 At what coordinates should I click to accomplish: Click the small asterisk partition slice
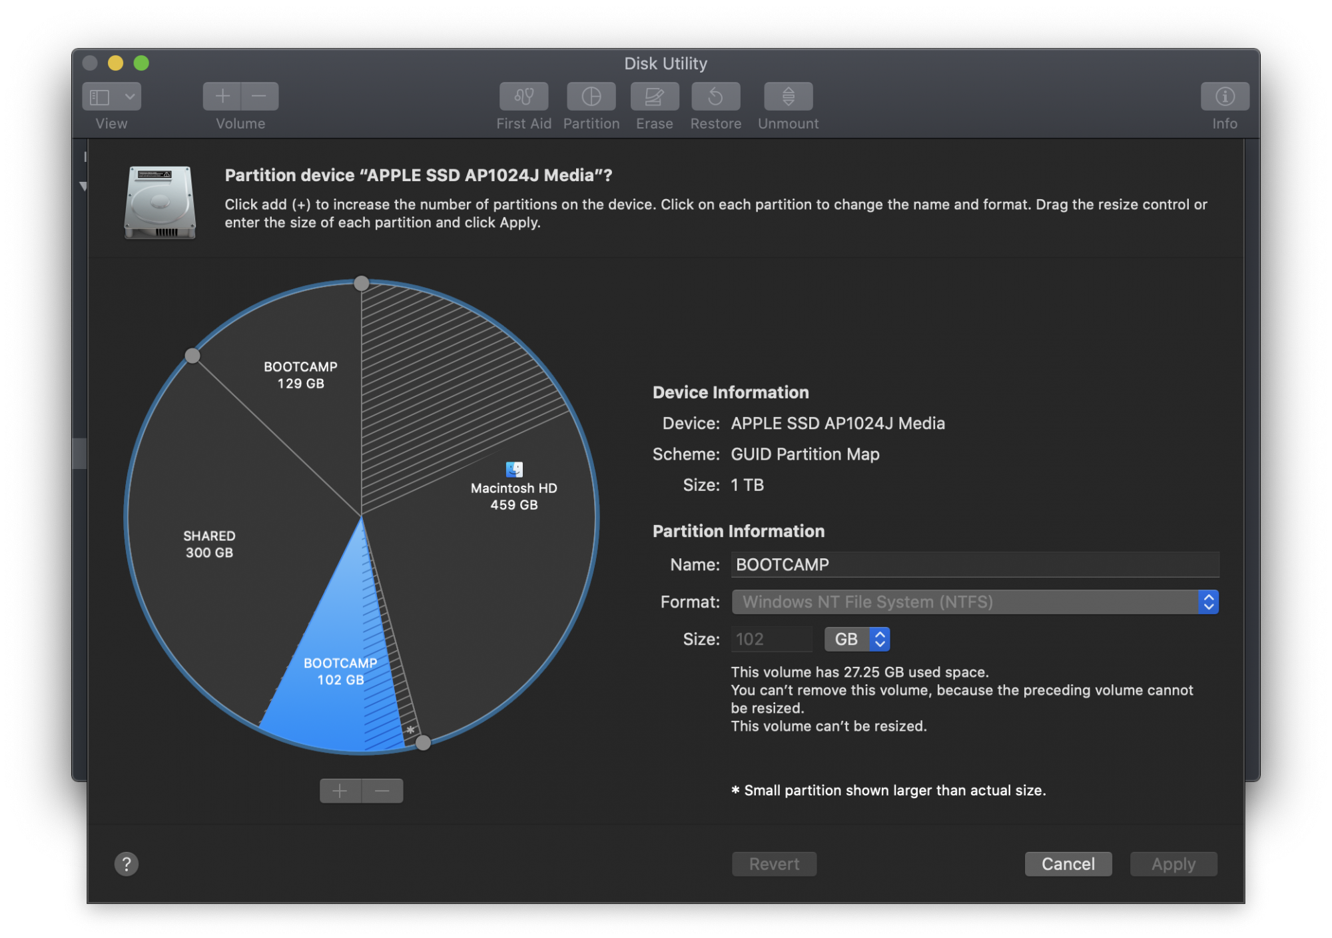(410, 730)
